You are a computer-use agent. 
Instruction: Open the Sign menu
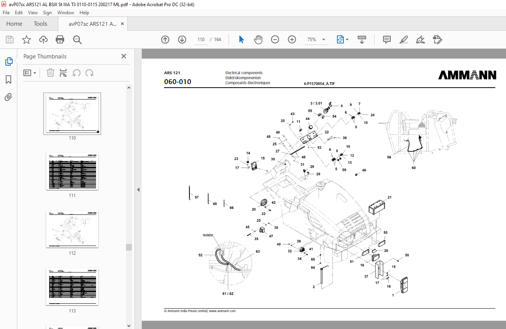47,13
